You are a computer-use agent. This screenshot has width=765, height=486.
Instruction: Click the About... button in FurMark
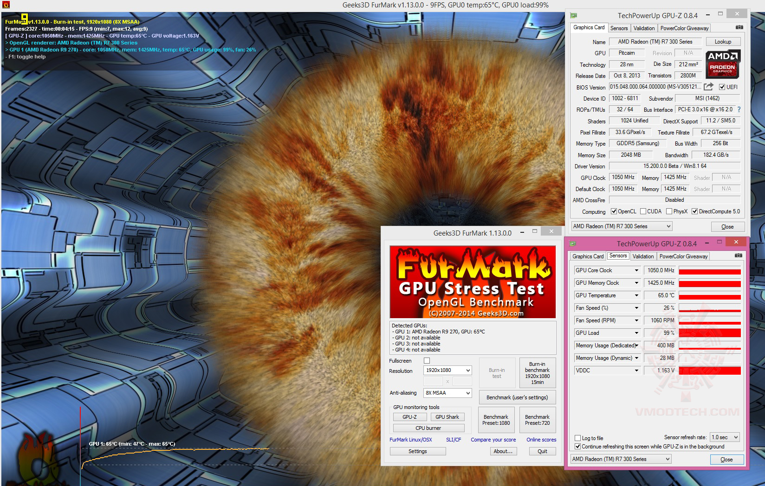click(x=503, y=451)
